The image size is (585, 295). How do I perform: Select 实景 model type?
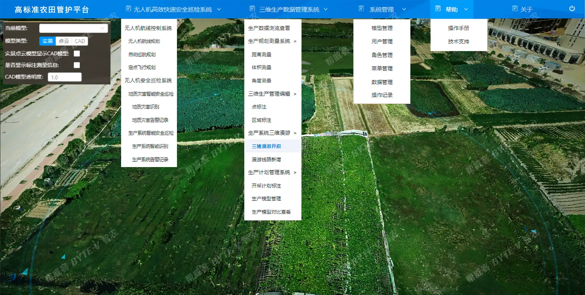point(47,41)
